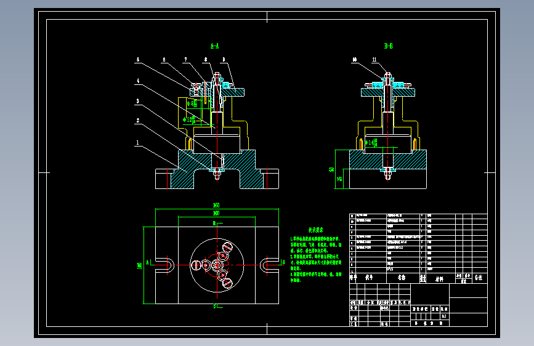This screenshot has width=534, height=346.
Task: Select part balloon number 11 in B-B view
Action: (374, 60)
